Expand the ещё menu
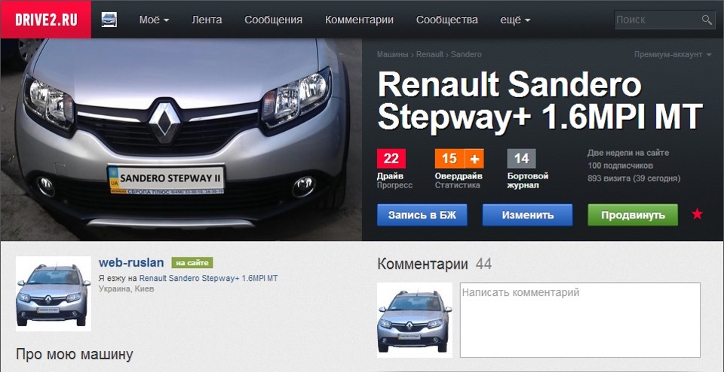This screenshot has width=724, height=372. [x=515, y=20]
